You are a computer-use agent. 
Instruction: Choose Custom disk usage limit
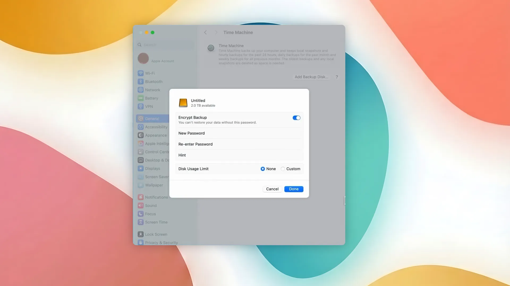coord(283,169)
